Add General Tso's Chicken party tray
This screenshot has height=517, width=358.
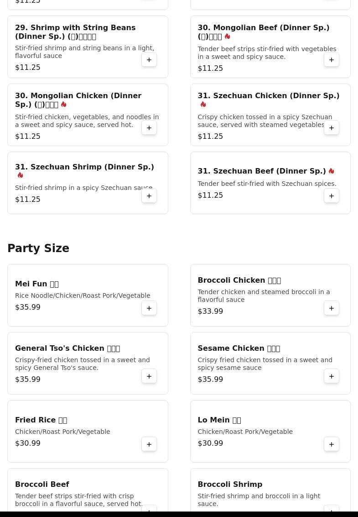pyautogui.click(x=149, y=376)
